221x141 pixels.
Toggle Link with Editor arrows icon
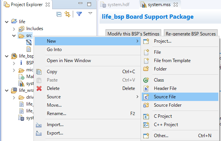pyautogui.click(x=67, y=14)
